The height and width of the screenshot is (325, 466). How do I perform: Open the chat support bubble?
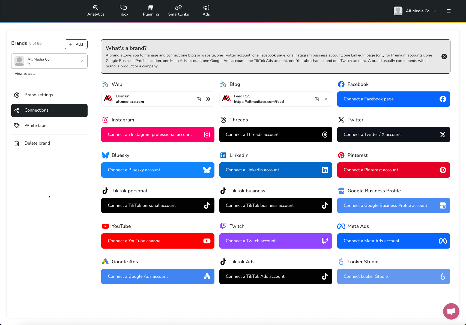(451, 311)
